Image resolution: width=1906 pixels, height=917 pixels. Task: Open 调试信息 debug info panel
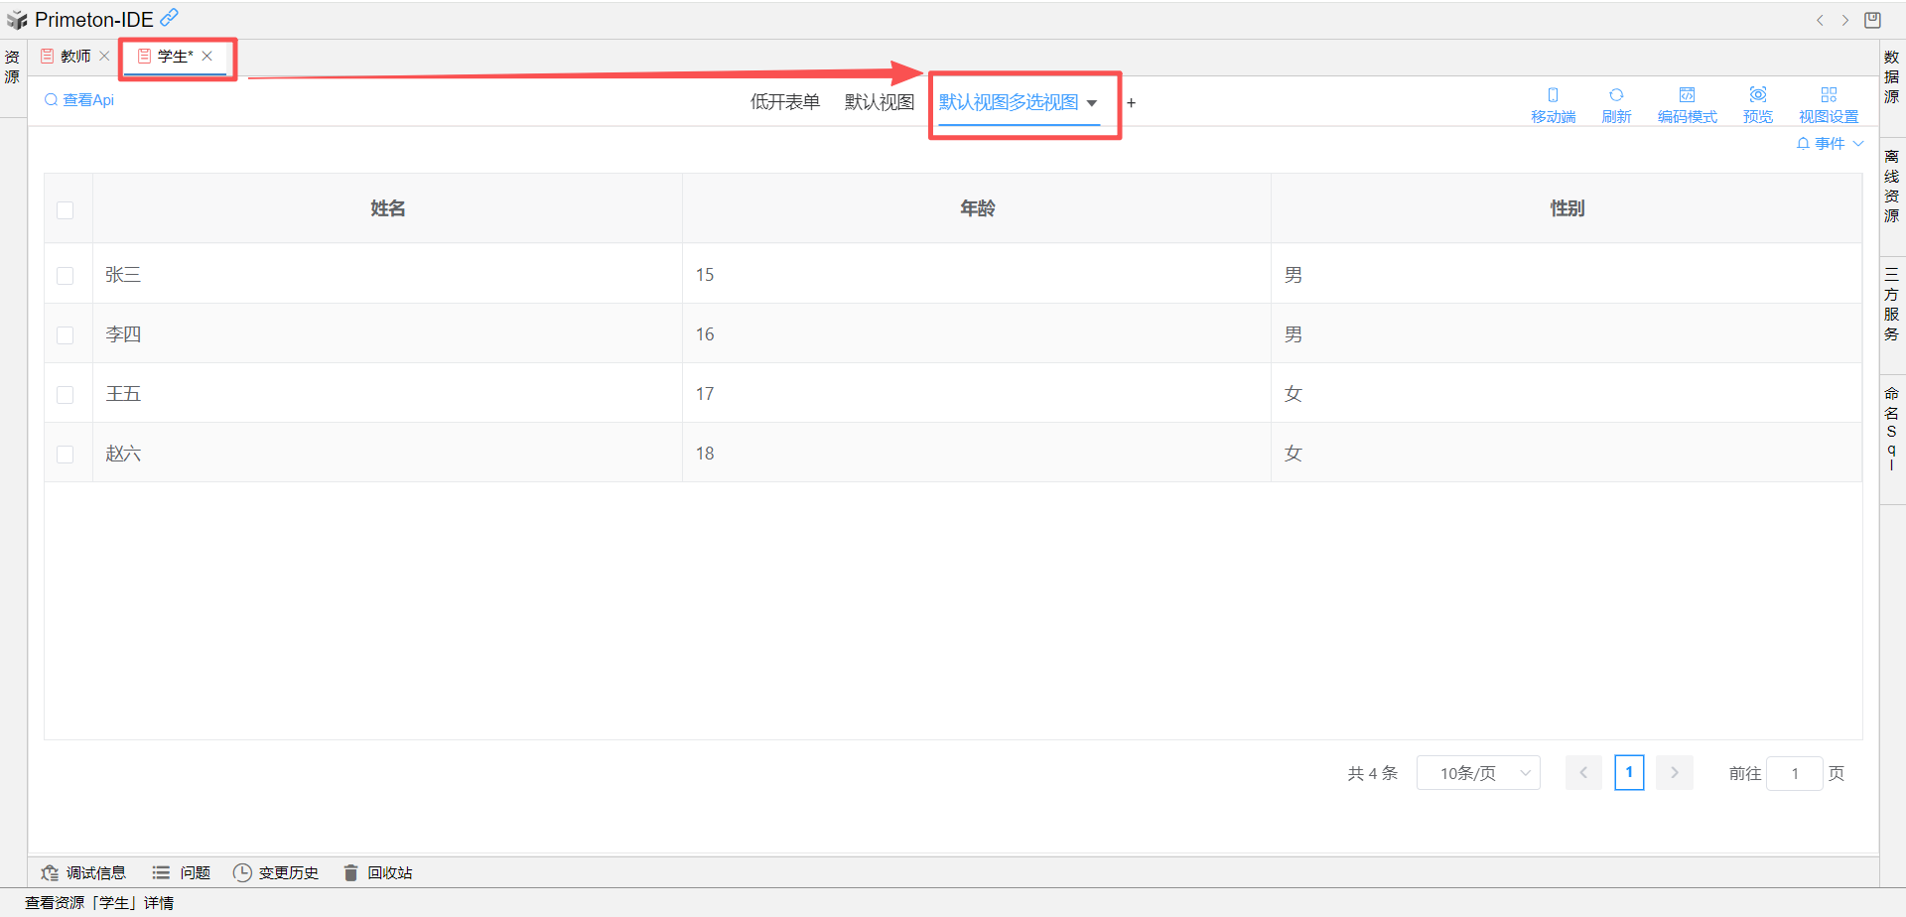(84, 872)
